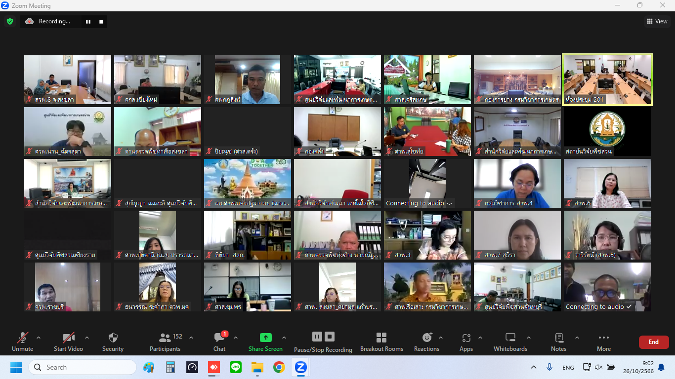Open the Whiteboards icon
The height and width of the screenshot is (379, 675).
click(x=510, y=338)
